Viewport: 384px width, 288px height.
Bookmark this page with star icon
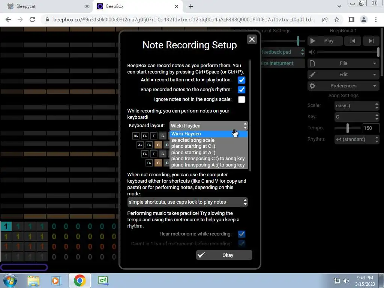[x=337, y=19]
